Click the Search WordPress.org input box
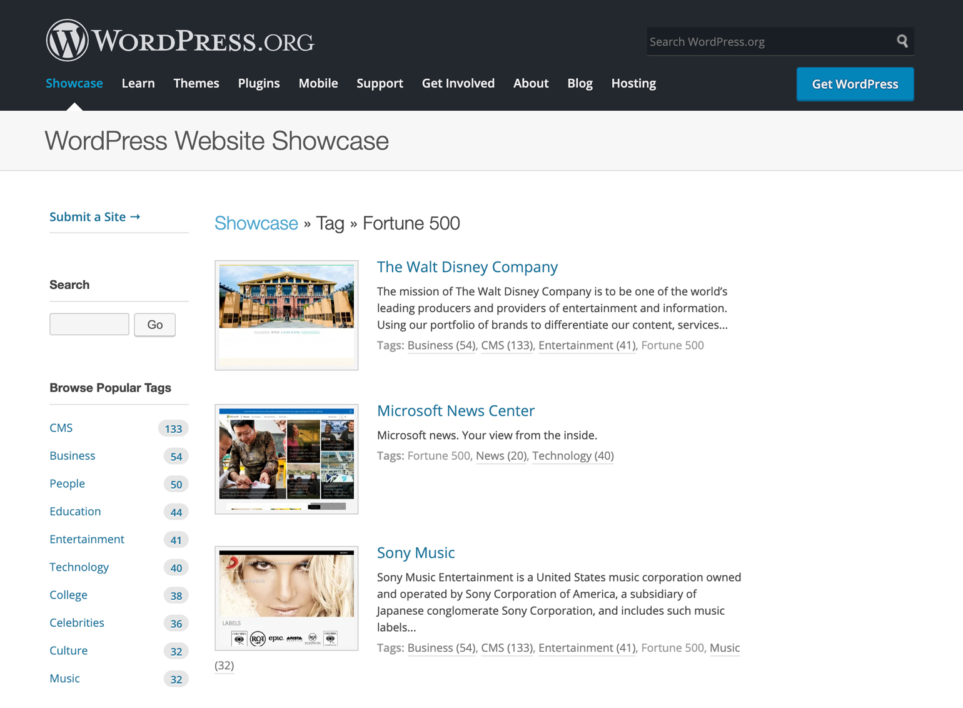The width and height of the screenshot is (963, 708). (763, 41)
